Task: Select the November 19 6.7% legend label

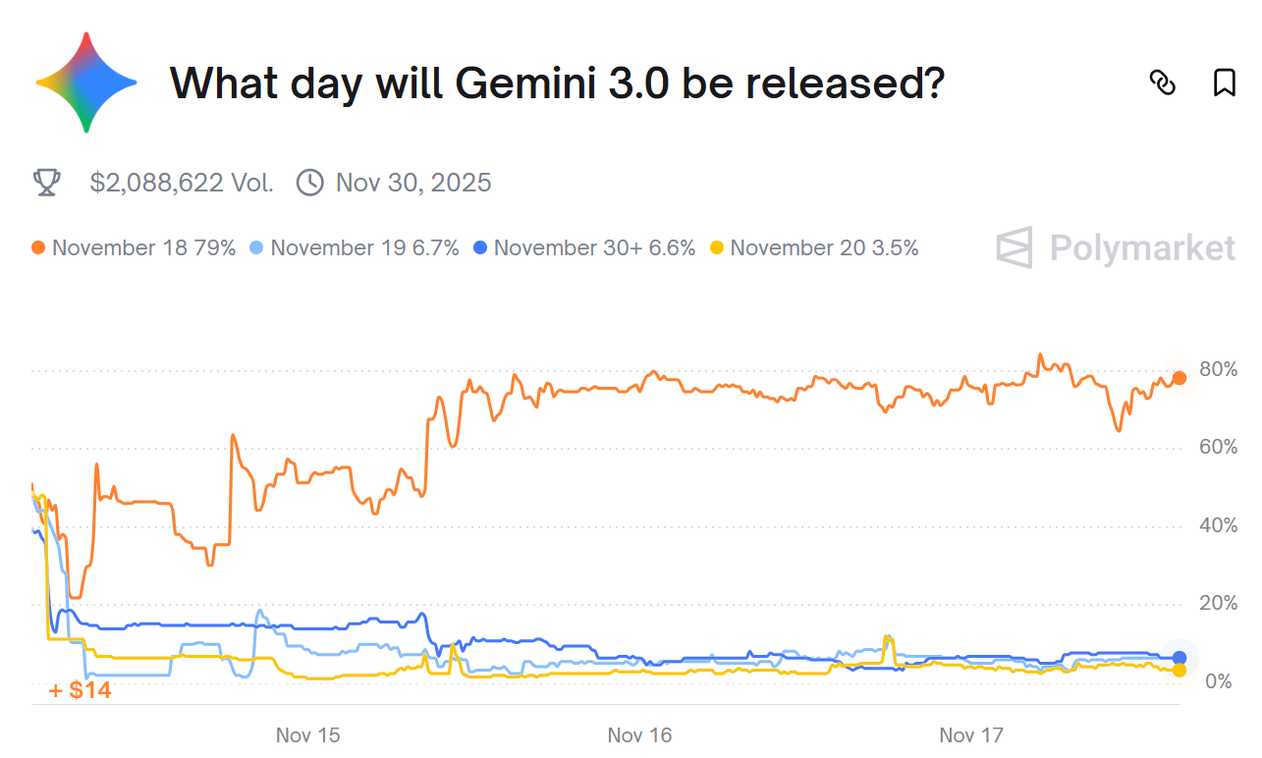Action: pyautogui.click(x=364, y=248)
